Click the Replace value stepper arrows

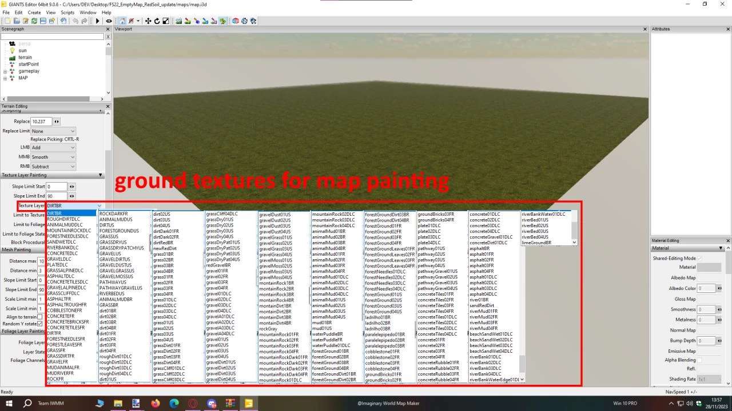(x=56, y=122)
